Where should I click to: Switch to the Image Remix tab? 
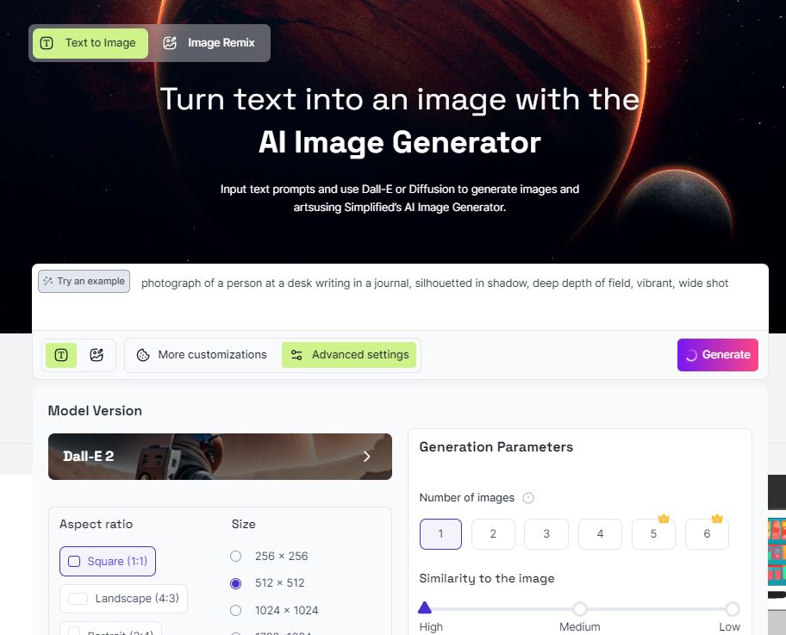click(209, 43)
